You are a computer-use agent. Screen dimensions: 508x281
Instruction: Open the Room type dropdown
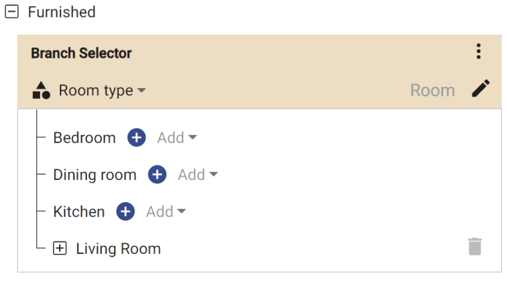pyautogui.click(x=102, y=90)
